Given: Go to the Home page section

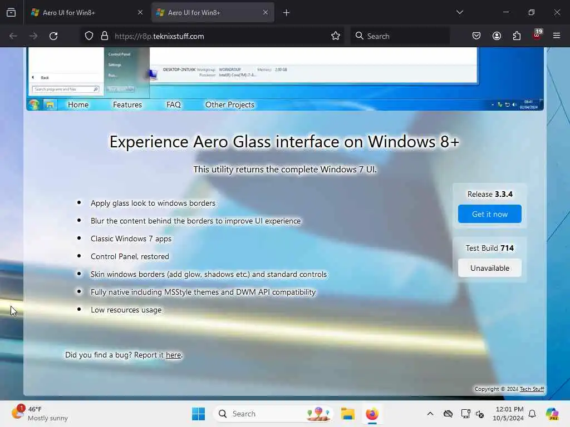Looking at the screenshot, I should (78, 105).
